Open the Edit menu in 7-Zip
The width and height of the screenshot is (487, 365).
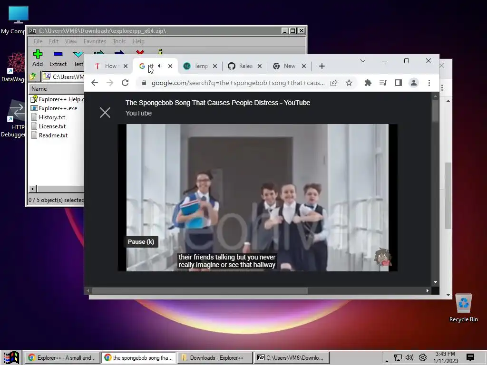coord(53,41)
